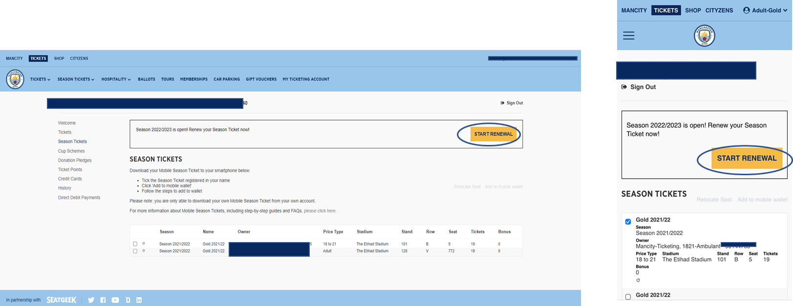The height and width of the screenshot is (306, 793).
Task: Click the refresh icon on the 18 to 21 row
Action: tap(144, 244)
